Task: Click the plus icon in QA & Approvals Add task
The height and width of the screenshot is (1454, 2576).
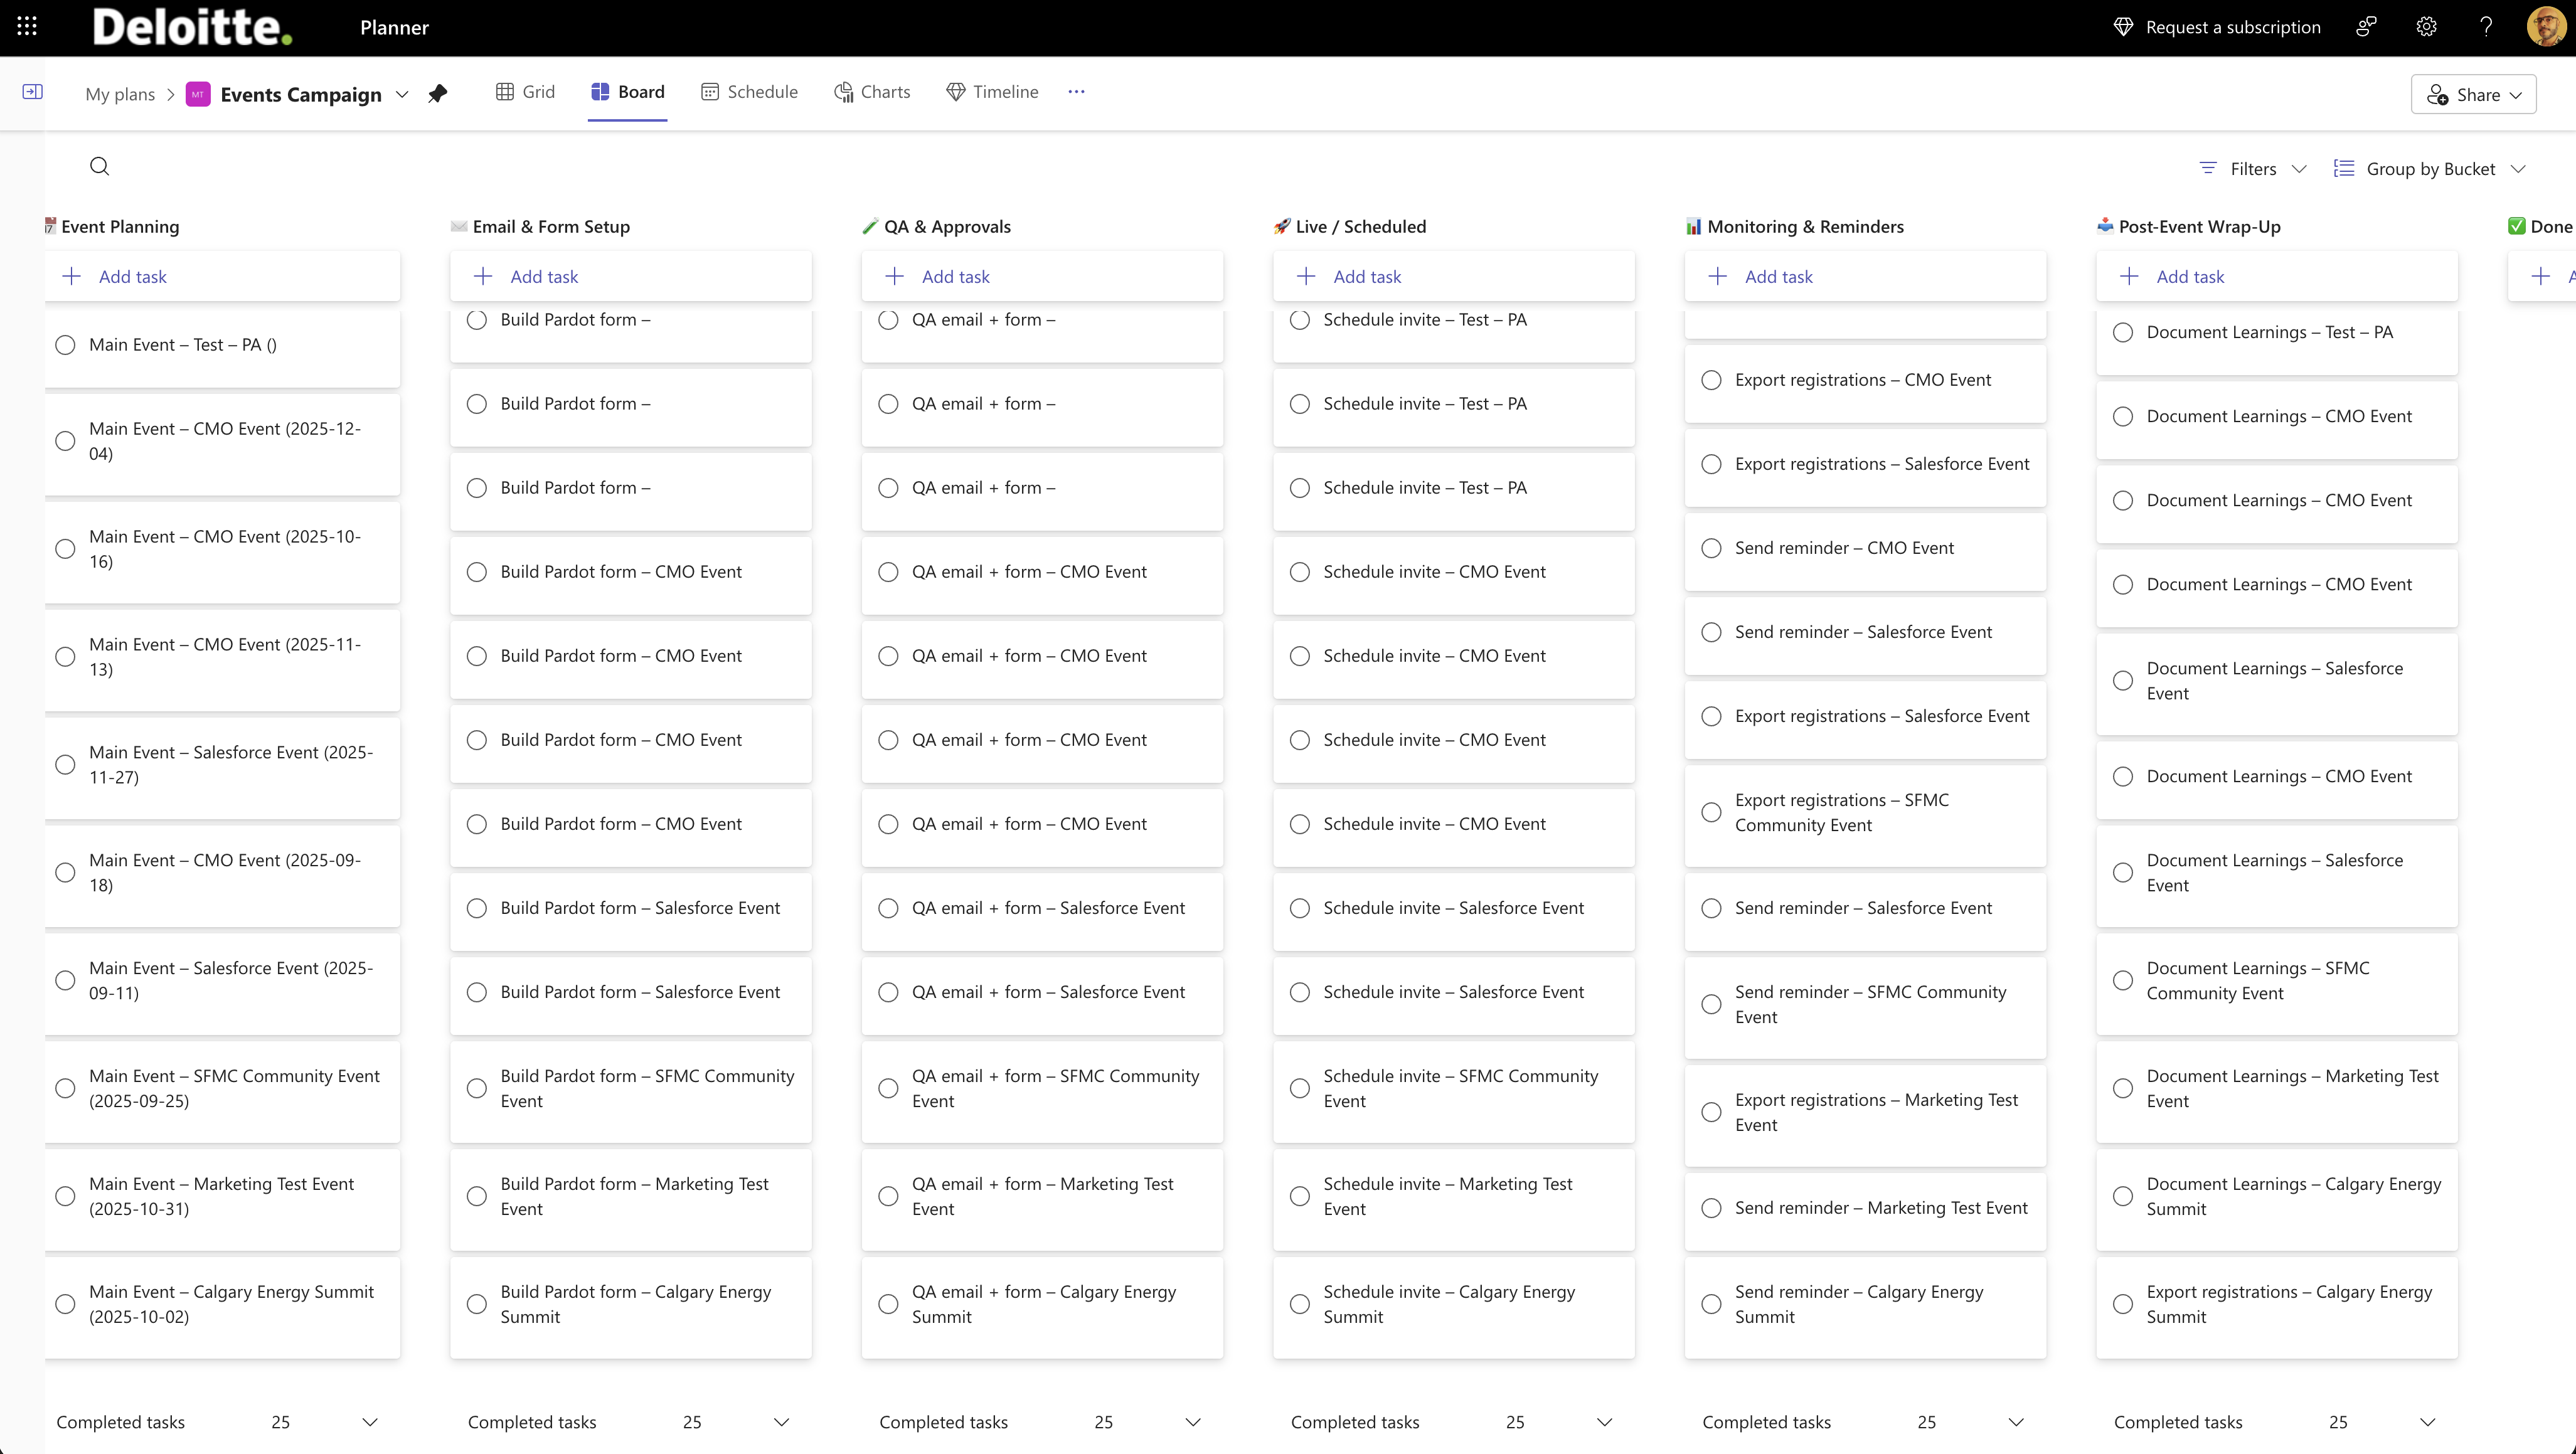Action: pyautogui.click(x=895, y=276)
